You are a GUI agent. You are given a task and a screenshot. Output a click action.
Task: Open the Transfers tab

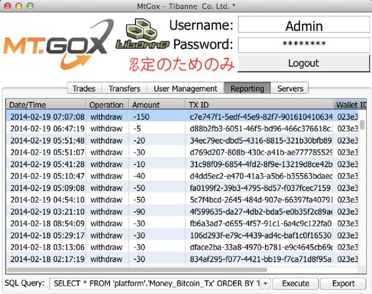tap(124, 88)
